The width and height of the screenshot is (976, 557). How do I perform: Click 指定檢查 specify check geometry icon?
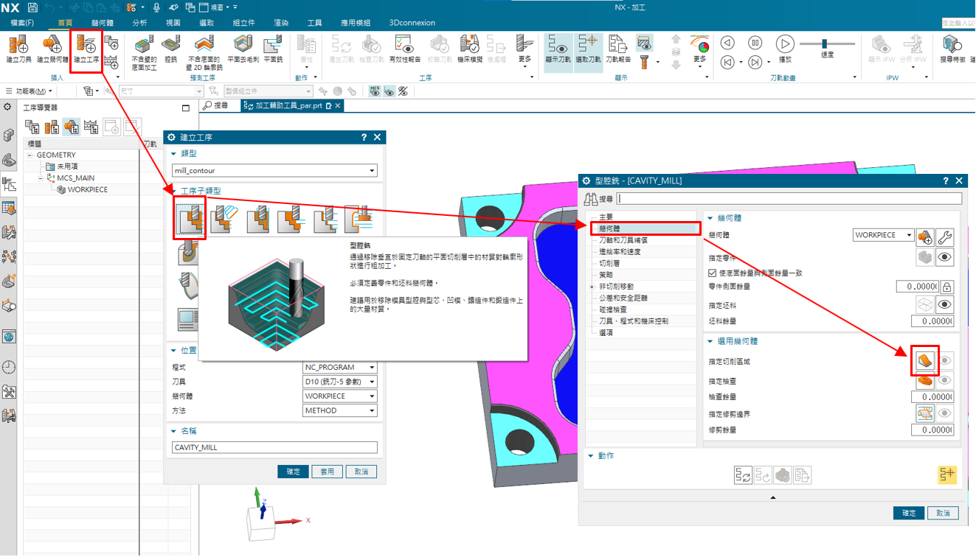[x=925, y=381]
